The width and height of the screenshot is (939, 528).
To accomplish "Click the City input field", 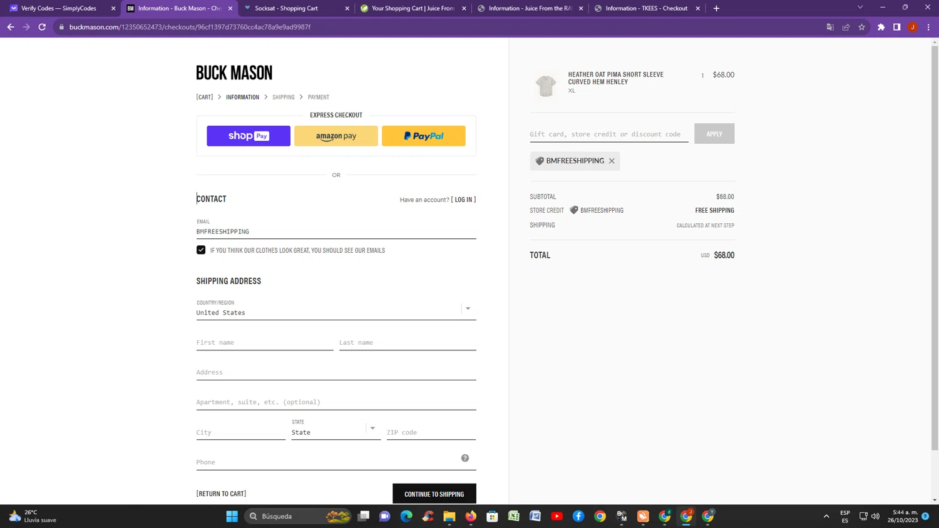I will 241,432.
